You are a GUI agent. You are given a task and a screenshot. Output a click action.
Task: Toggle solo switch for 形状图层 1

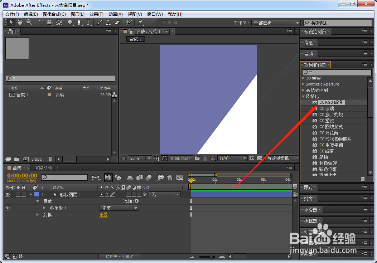point(18,195)
